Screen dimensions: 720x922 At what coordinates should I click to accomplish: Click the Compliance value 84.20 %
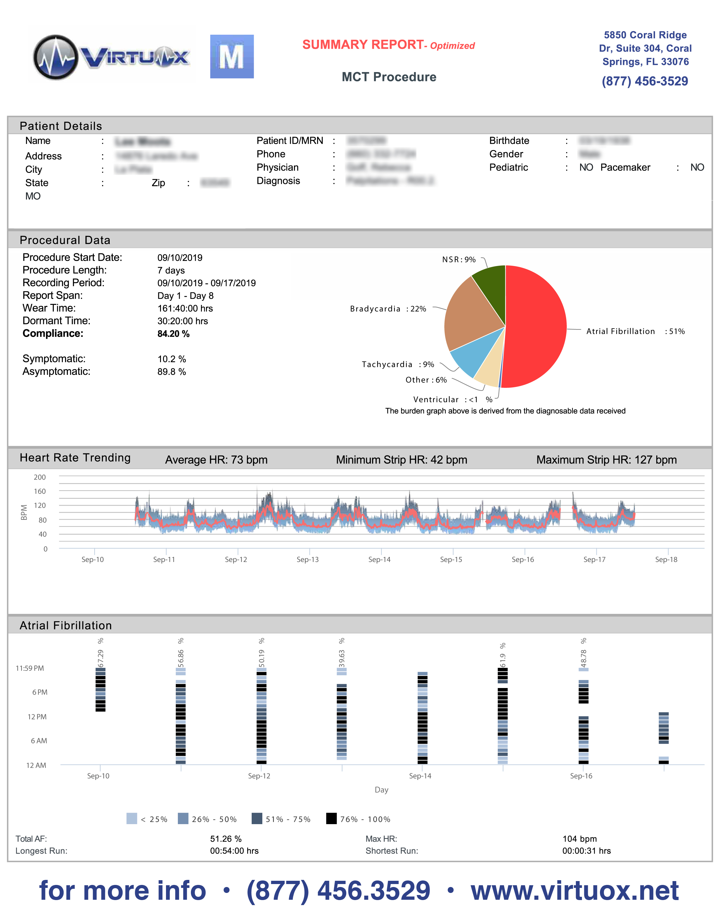(x=173, y=334)
